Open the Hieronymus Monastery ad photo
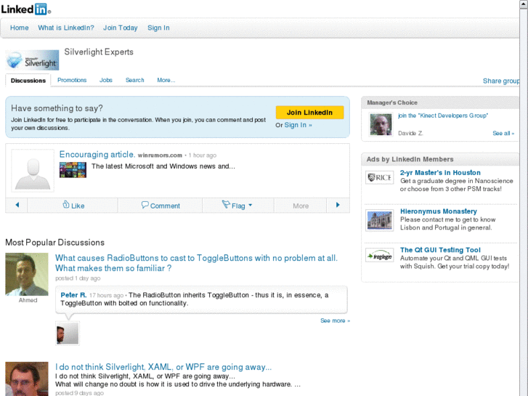The height and width of the screenshot is (396, 528). (380, 220)
